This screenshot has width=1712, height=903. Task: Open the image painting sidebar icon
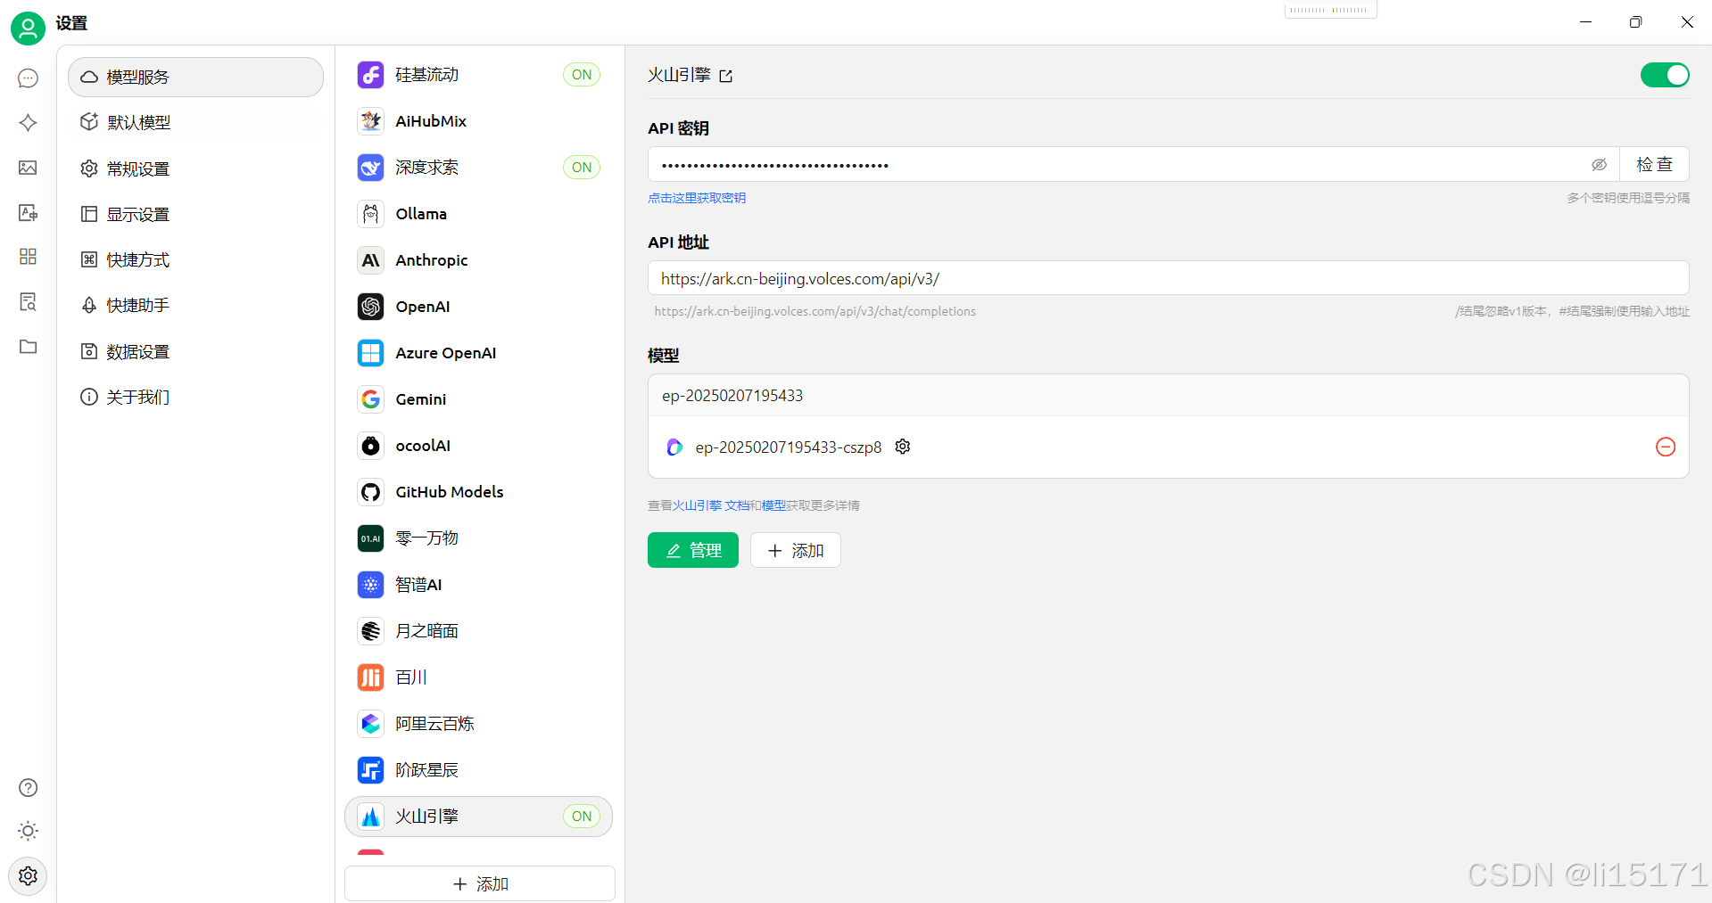(x=28, y=168)
